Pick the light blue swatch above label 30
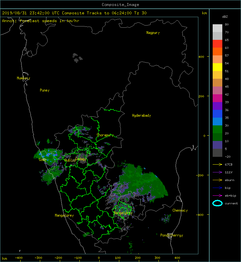Screen dimensions: 241x262 (217, 121)
